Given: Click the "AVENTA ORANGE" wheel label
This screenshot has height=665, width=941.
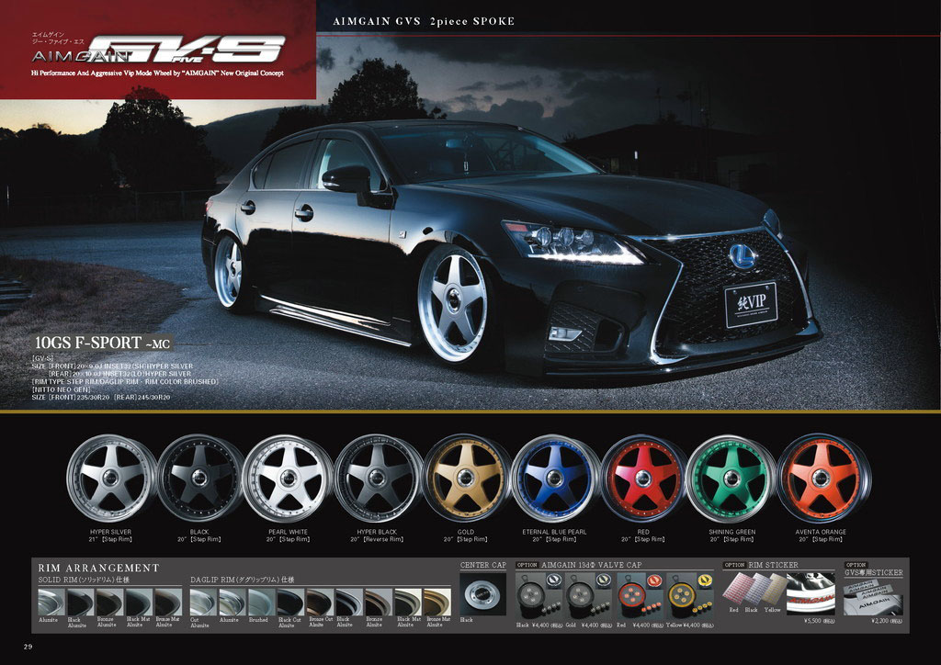Looking at the screenshot, I should point(821,532).
